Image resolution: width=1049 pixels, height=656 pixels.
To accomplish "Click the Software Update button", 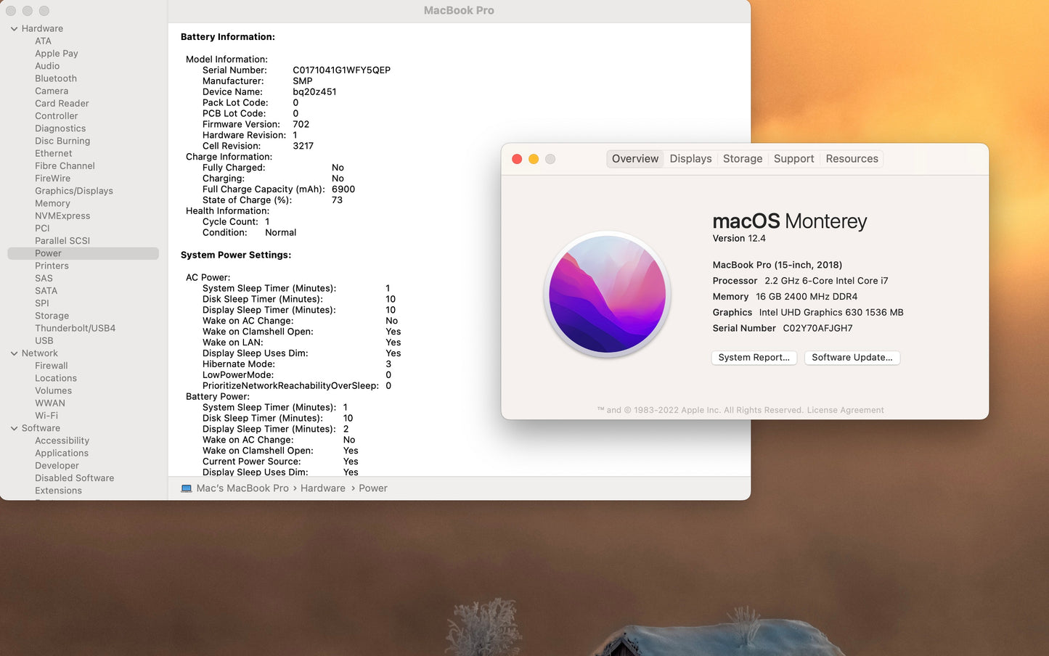I will 852,357.
